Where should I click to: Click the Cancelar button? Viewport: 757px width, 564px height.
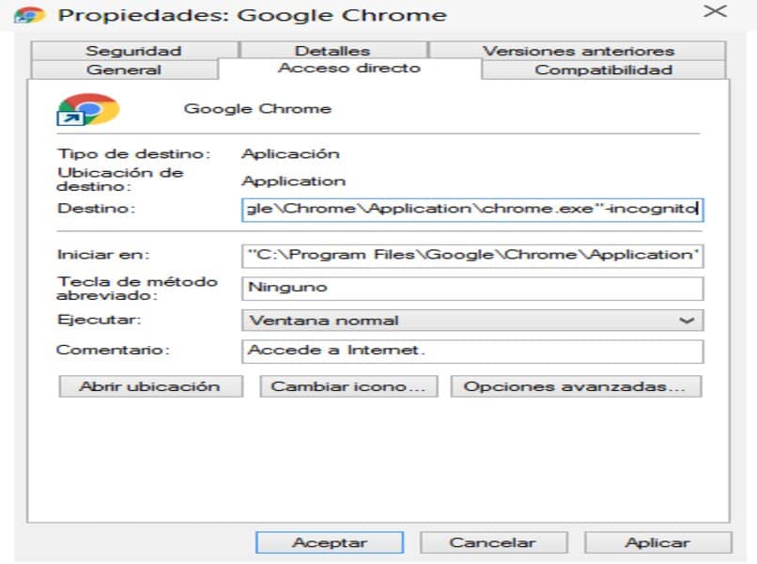coord(493,542)
